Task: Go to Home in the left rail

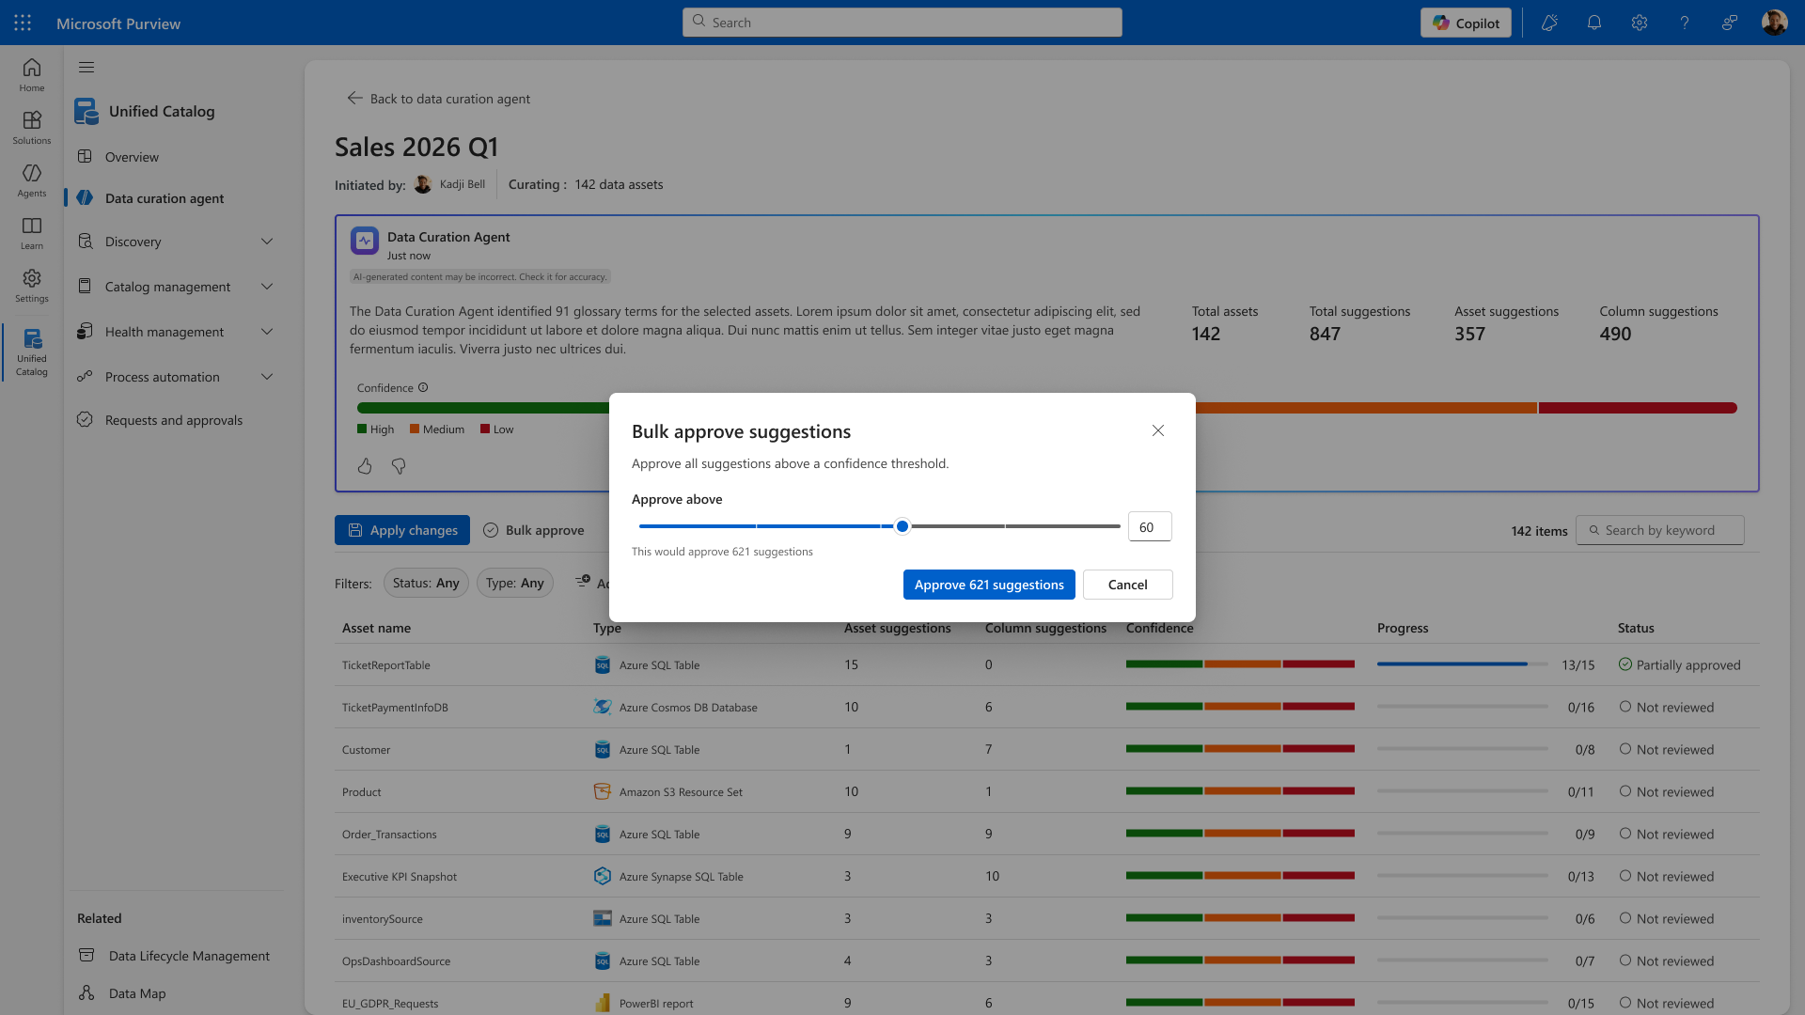Action: pos(32,74)
